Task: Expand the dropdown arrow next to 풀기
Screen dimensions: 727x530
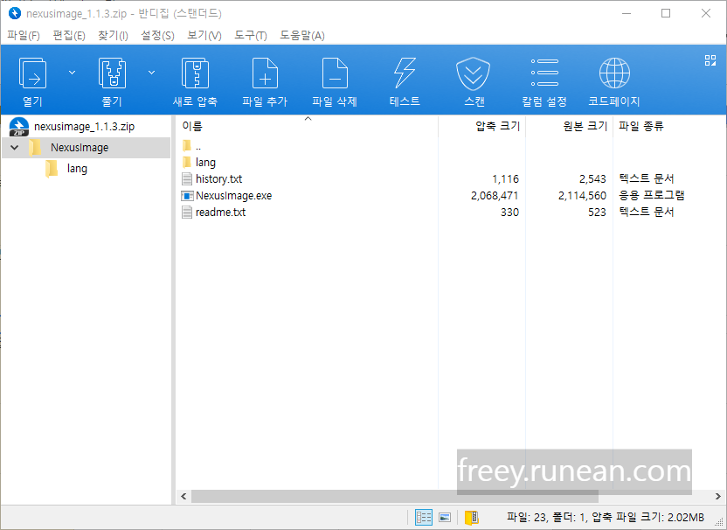Action: (152, 73)
